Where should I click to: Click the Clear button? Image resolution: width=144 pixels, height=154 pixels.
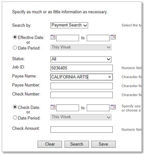[x=50, y=144]
